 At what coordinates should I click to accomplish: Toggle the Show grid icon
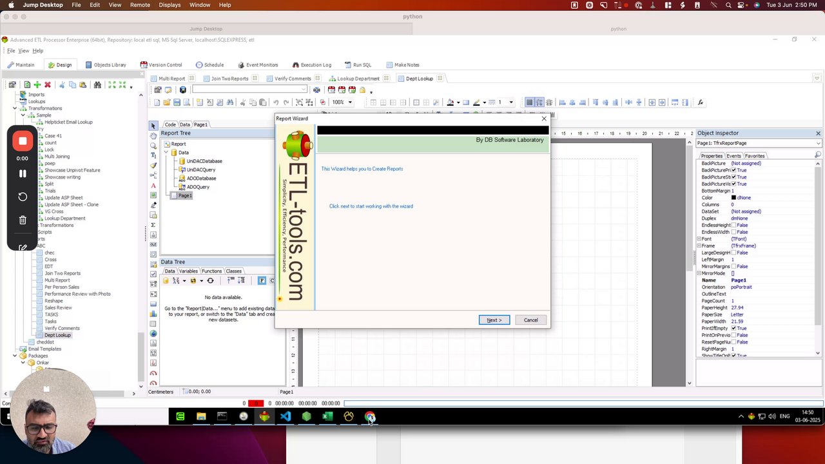[x=529, y=102]
